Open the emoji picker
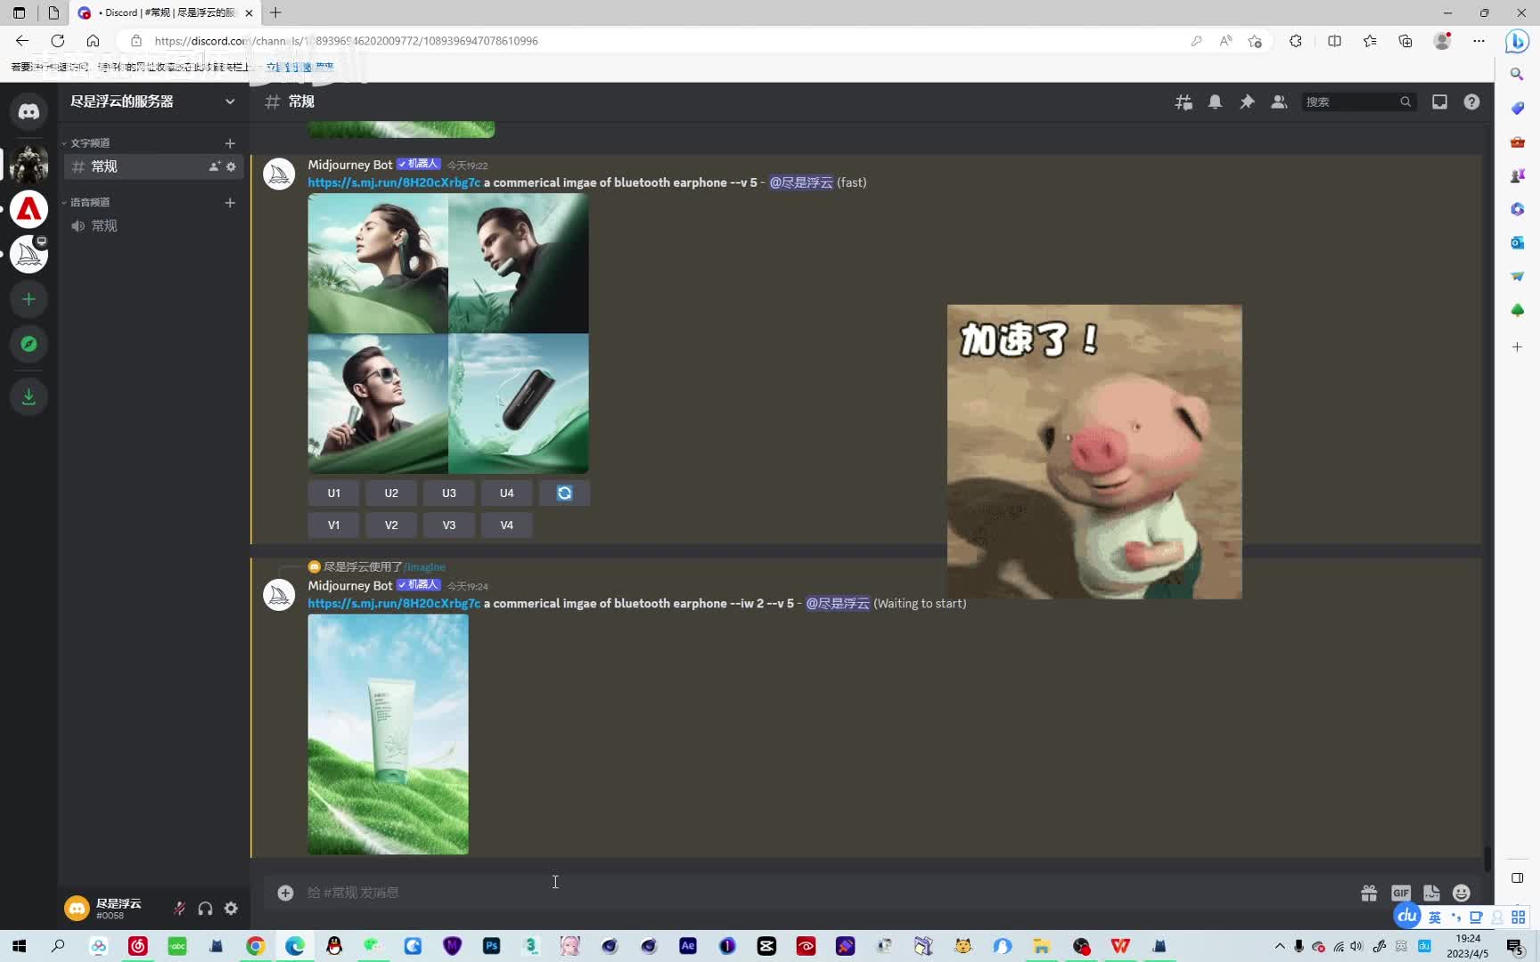This screenshot has height=962, width=1540. coord(1462,893)
